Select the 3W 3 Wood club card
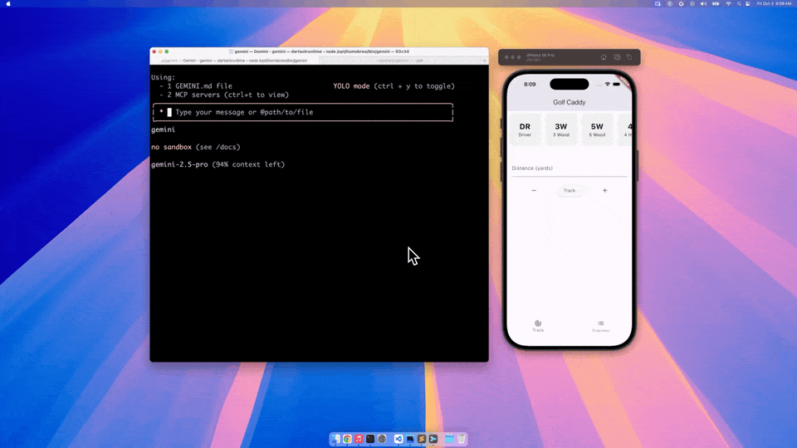Screen dimensions: 797x448 pyautogui.click(x=560, y=129)
